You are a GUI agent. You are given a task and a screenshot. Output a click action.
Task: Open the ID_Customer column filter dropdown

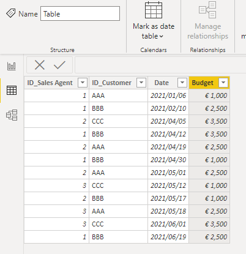coord(141,83)
